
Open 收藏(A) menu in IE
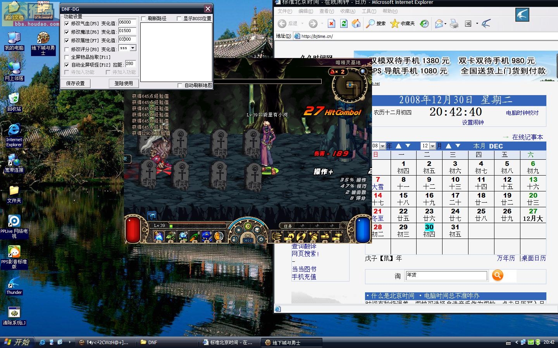point(348,11)
